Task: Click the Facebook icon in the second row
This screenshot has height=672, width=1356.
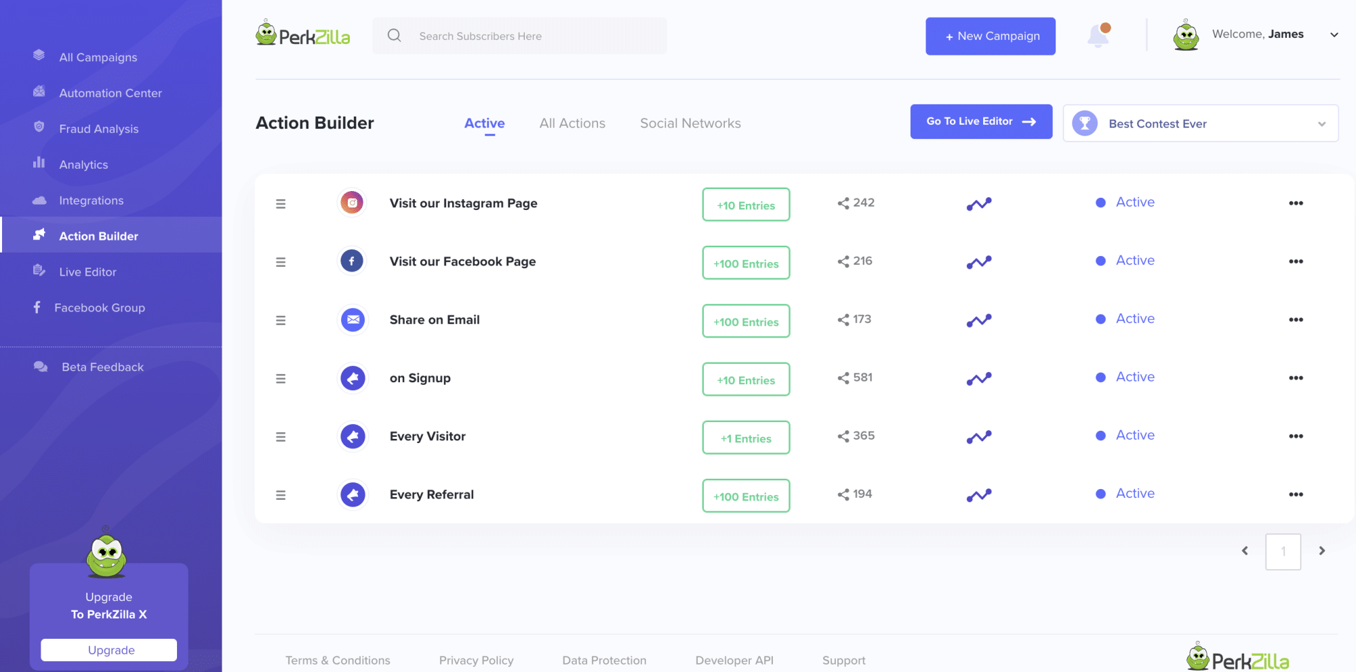Action: (x=352, y=261)
